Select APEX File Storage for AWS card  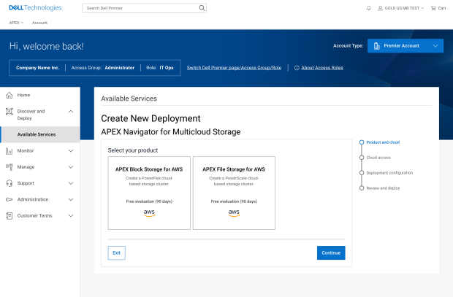click(x=234, y=193)
